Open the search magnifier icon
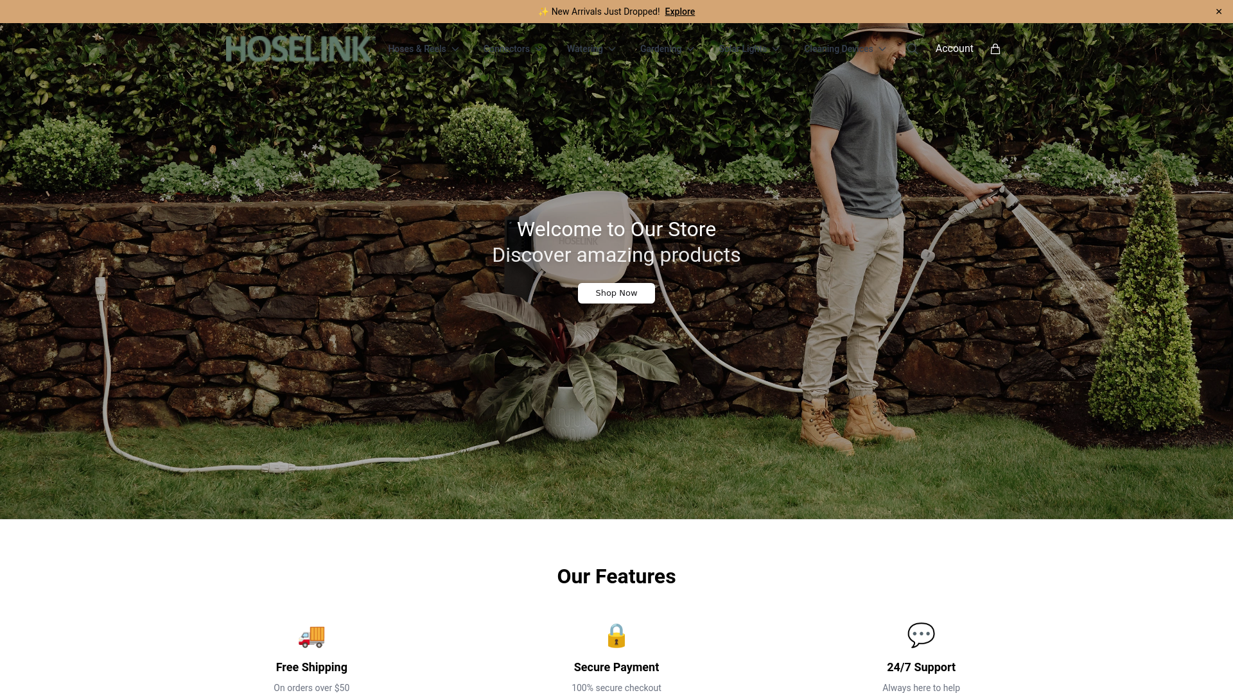Screen dimensions: 1233x693 click(x=912, y=49)
